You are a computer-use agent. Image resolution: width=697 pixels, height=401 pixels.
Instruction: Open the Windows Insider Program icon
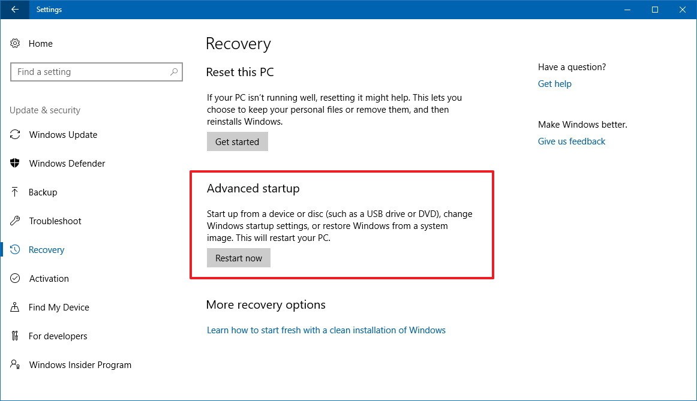click(15, 364)
